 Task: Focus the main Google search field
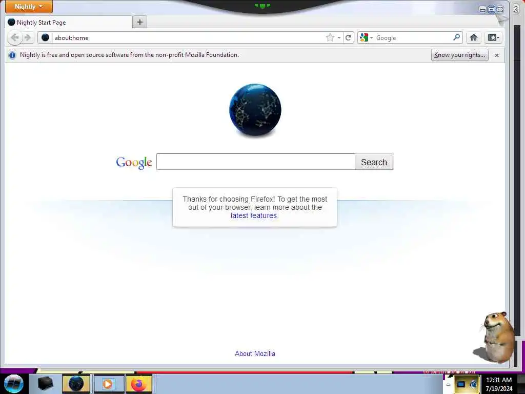pyautogui.click(x=256, y=162)
